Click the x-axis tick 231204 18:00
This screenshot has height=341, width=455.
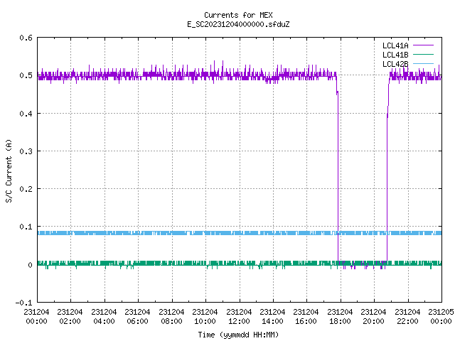(340, 316)
